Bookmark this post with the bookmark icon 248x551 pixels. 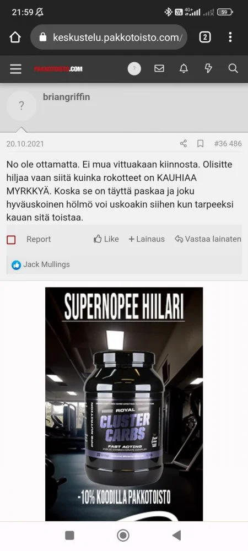click(200, 144)
